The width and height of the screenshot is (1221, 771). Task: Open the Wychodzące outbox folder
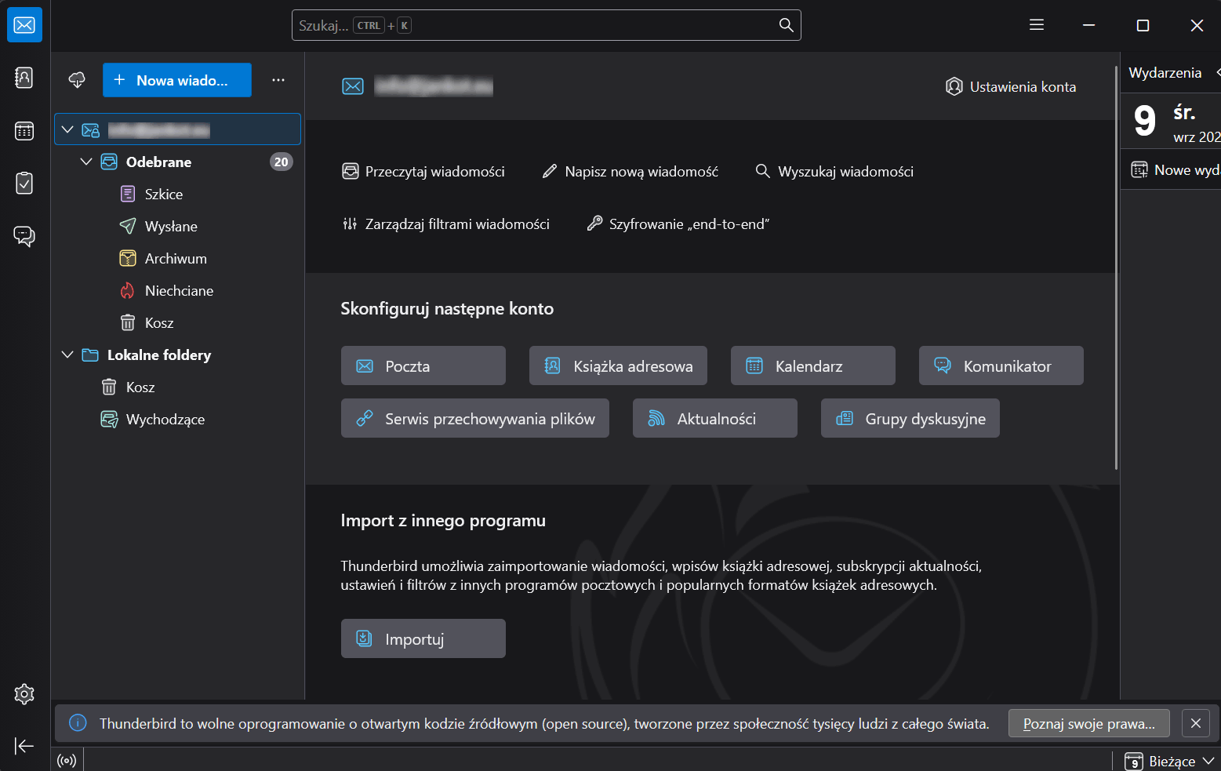pyautogui.click(x=178, y=419)
